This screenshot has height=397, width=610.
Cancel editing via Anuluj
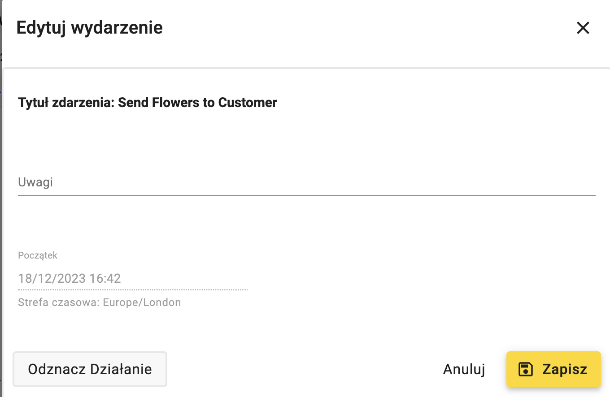click(x=464, y=369)
